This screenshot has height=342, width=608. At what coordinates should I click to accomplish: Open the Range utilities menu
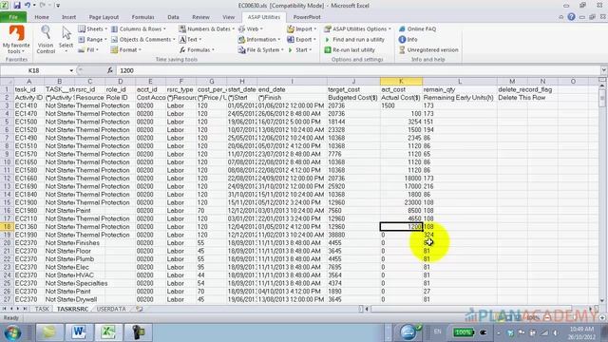[92, 40]
